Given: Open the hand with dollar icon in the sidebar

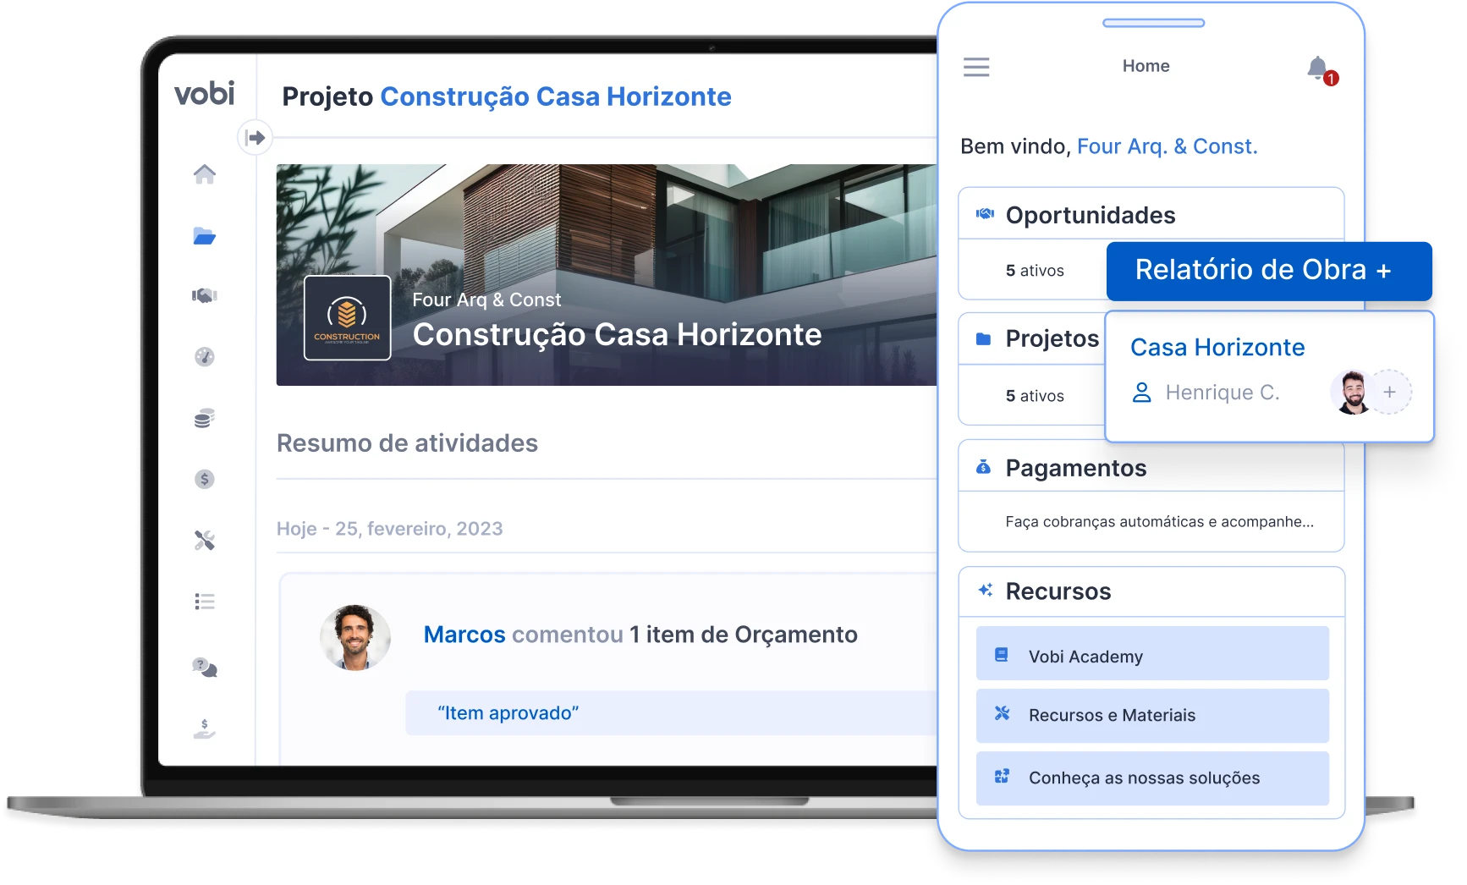Looking at the screenshot, I should pos(205,728).
